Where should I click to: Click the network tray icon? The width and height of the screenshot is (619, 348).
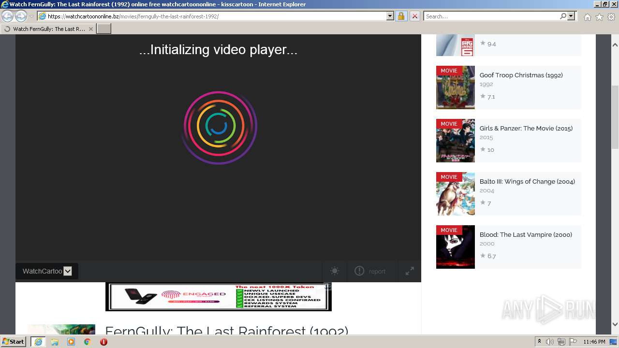[x=561, y=342]
